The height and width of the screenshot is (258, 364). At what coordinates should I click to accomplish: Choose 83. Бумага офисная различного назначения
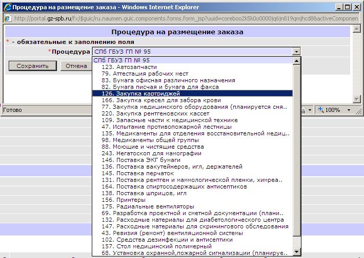click(192, 80)
